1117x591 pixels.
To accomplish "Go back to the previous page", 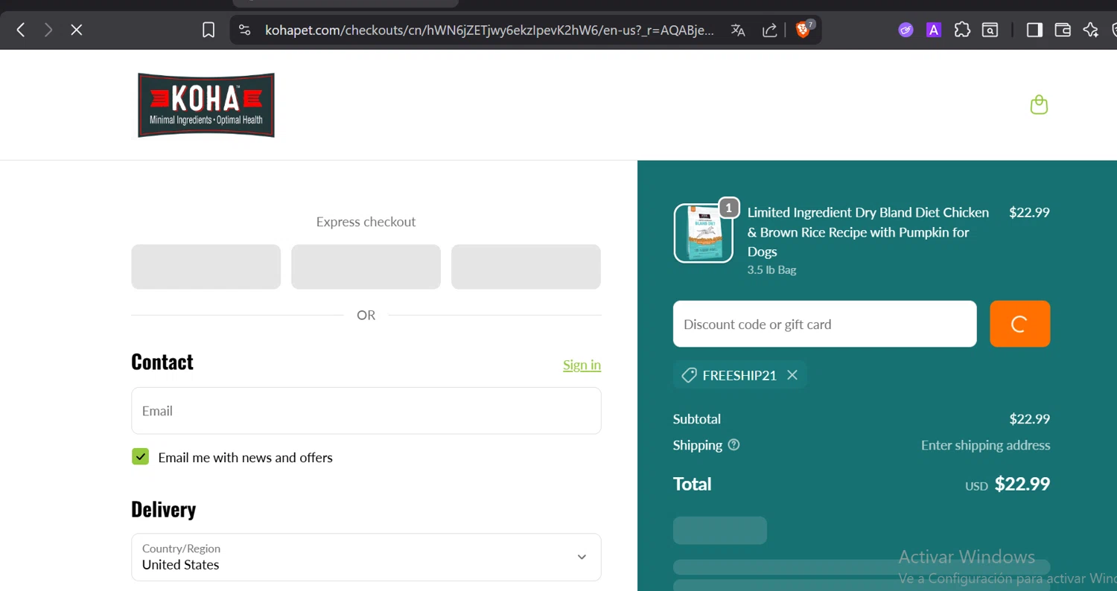I will (x=21, y=30).
